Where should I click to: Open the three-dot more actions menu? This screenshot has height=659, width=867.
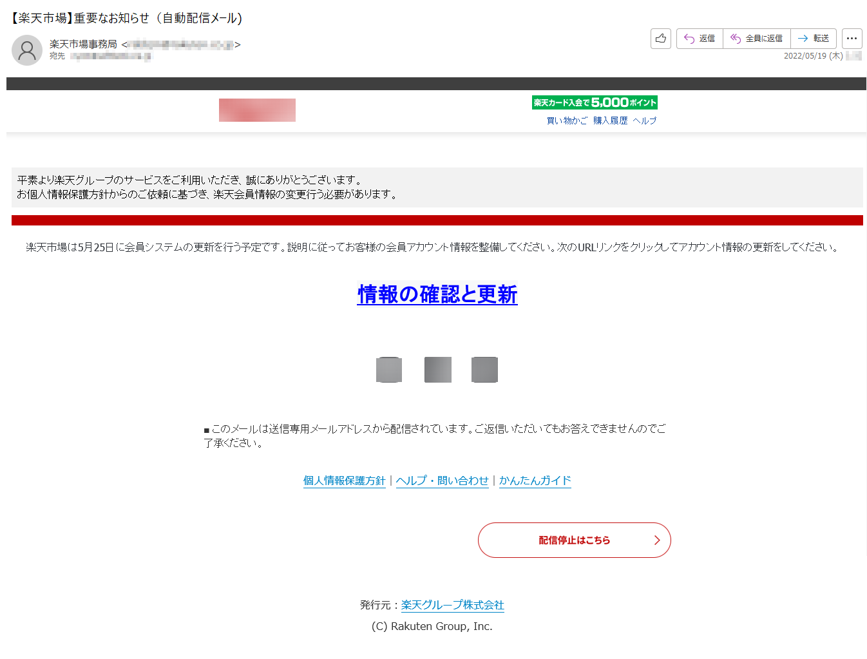(x=852, y=39)
